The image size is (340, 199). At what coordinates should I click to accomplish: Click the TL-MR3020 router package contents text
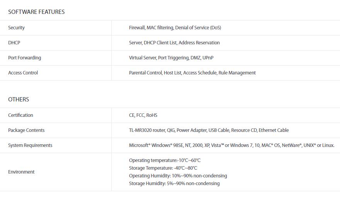pos(209,130)
